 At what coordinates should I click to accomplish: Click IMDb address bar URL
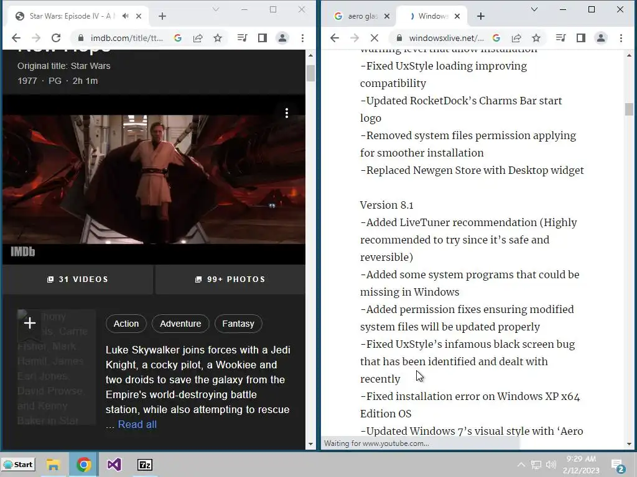(x=126, y=38)
